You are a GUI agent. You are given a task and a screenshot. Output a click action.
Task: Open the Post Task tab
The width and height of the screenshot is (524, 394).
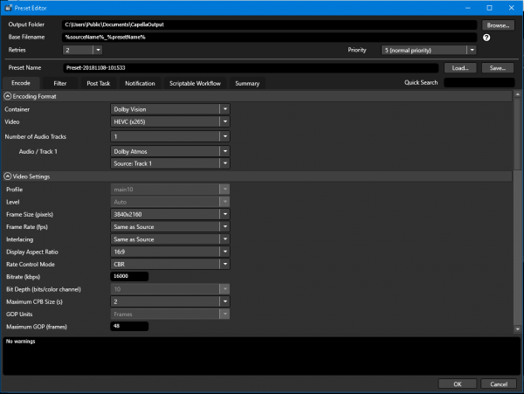[x=99, y=83]
